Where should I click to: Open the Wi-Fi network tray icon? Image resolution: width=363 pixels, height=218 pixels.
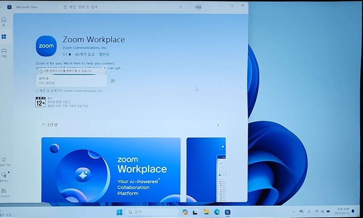317,211
